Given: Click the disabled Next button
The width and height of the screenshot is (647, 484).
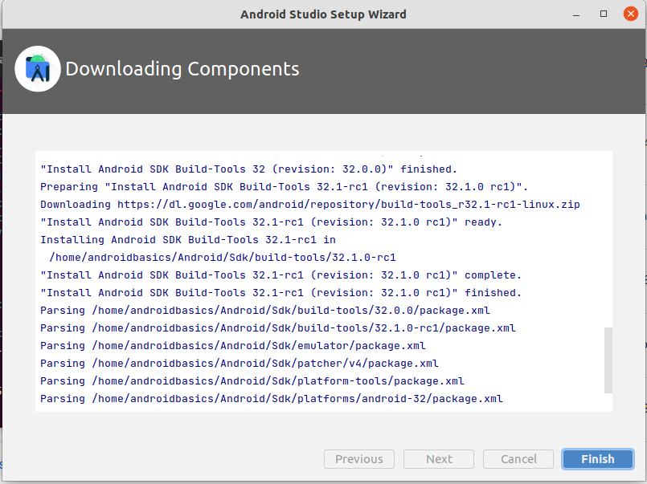Looking at the screenshot, I should [439, 459].
